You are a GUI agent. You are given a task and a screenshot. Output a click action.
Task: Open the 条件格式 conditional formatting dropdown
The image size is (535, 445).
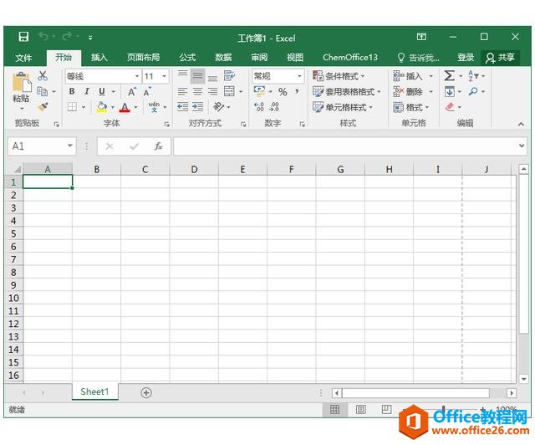339,76
